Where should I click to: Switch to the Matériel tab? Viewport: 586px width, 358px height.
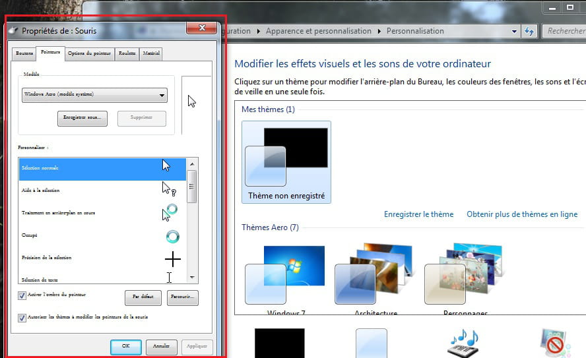151,53
